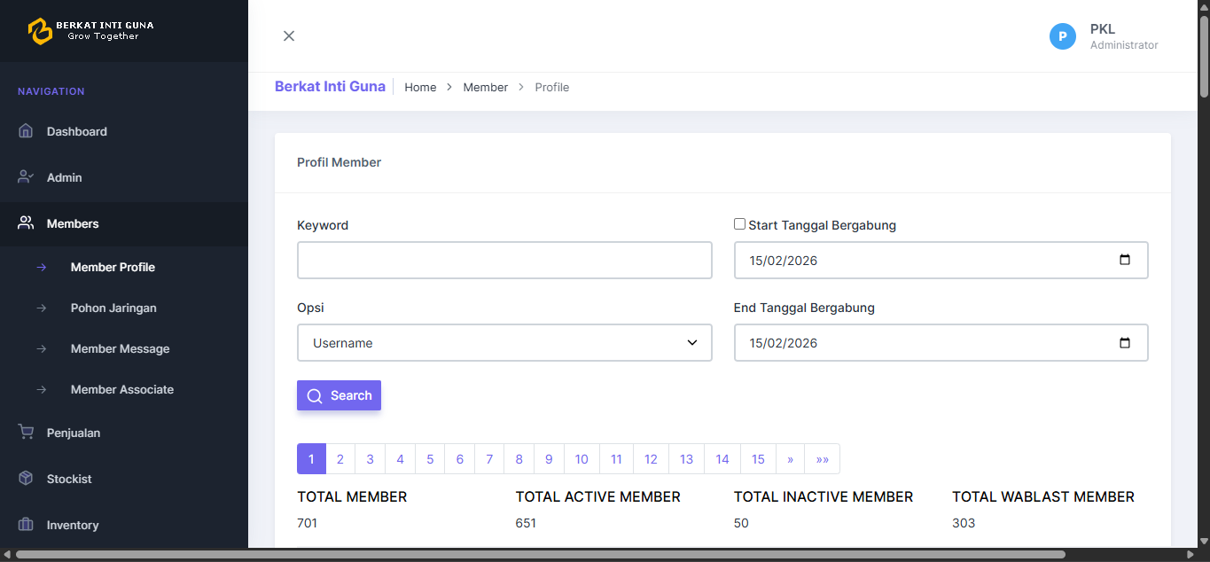Select Member Profile in the sidebar menu
This screenshot has height=562, width=1210.
[113, 267]
